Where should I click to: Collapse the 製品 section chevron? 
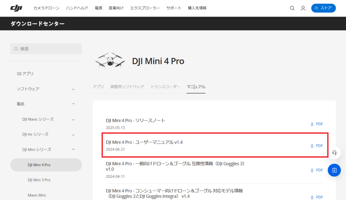point(73,104)
